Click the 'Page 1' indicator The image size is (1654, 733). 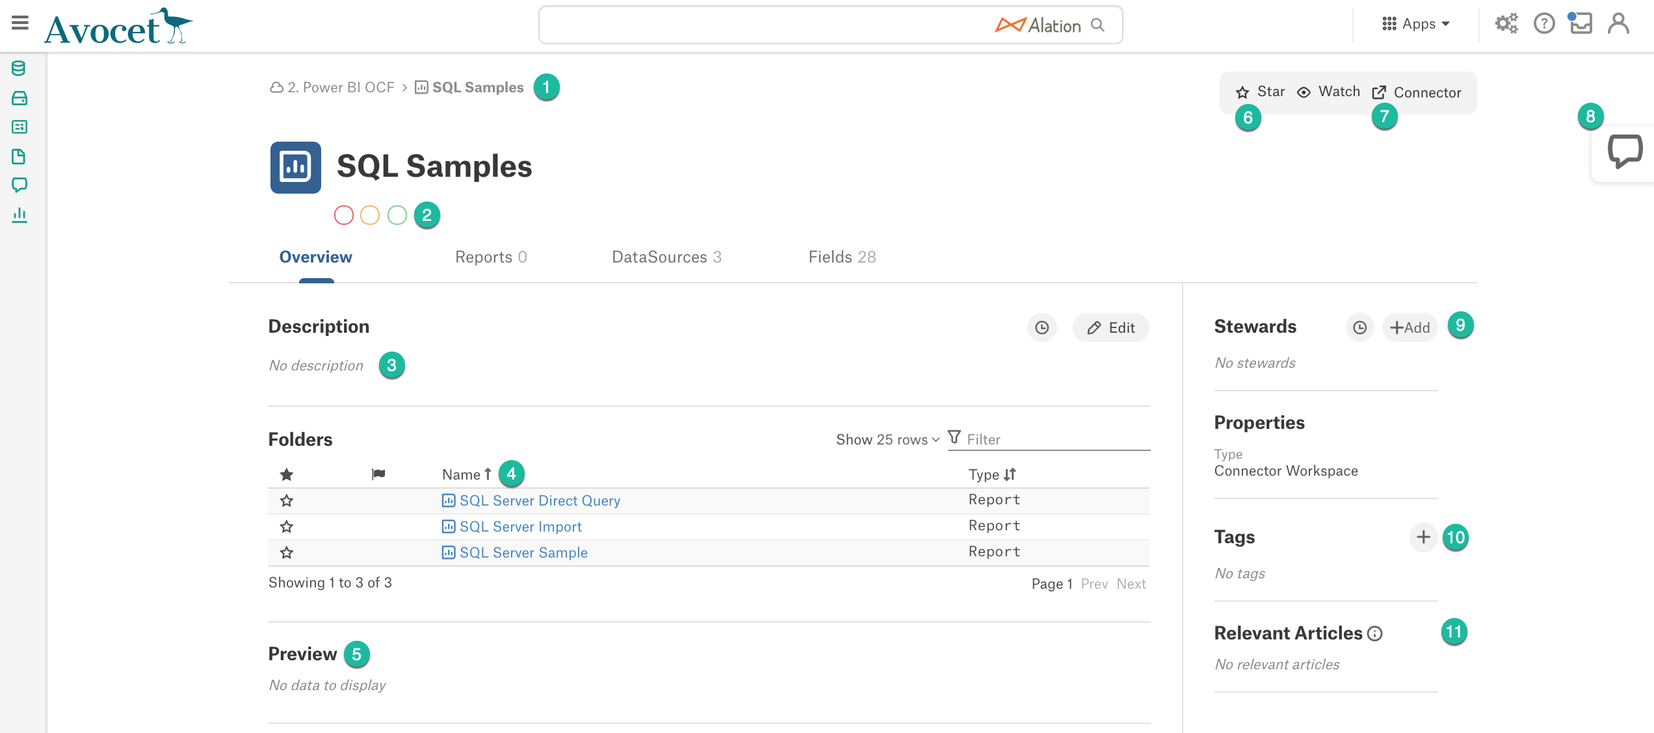coord(1052,584)
